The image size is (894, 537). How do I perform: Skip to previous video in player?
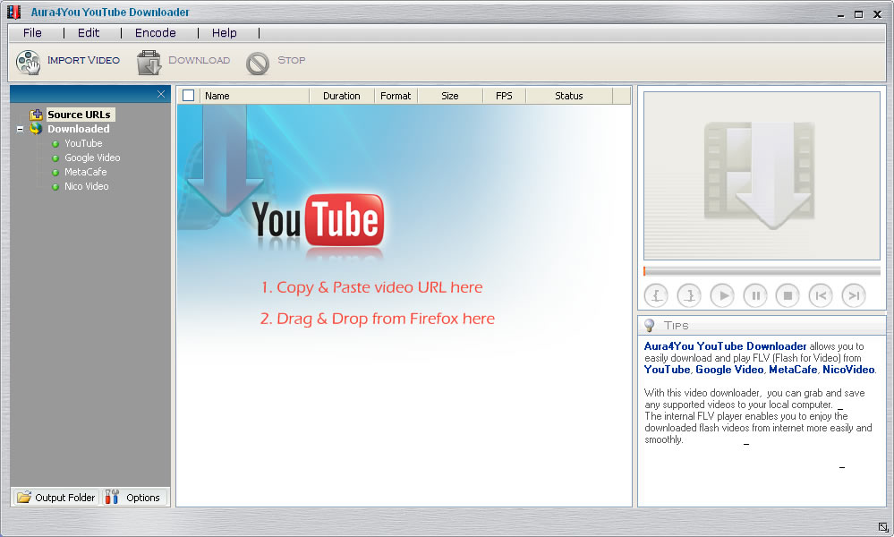pos(821,296)
